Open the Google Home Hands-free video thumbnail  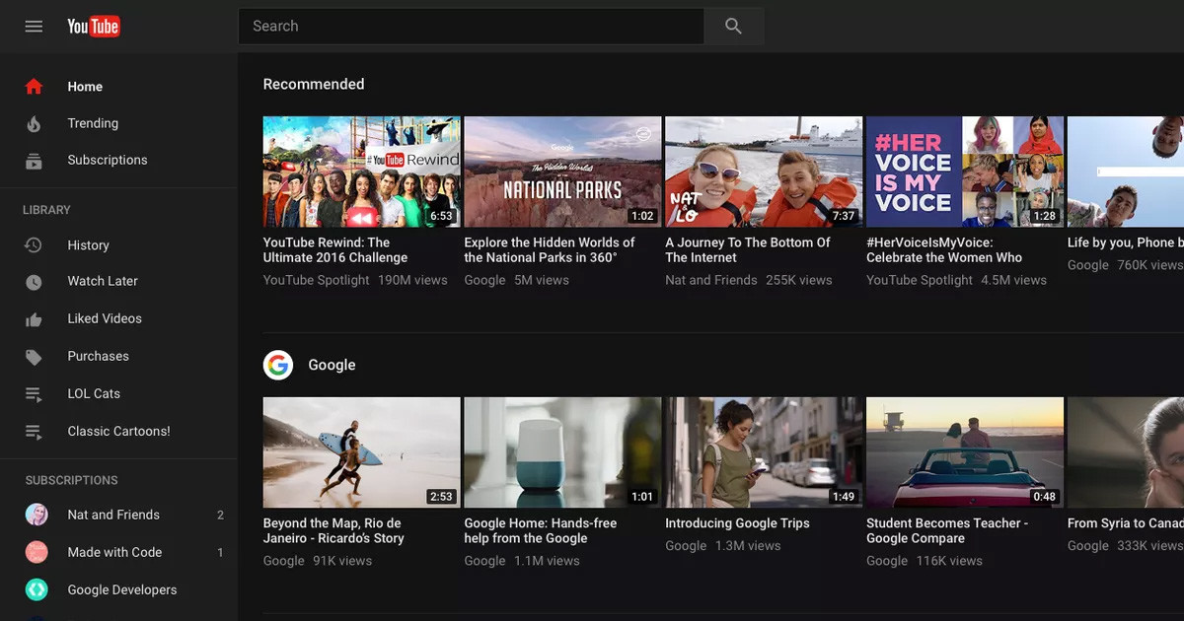[x=562, y=452]
